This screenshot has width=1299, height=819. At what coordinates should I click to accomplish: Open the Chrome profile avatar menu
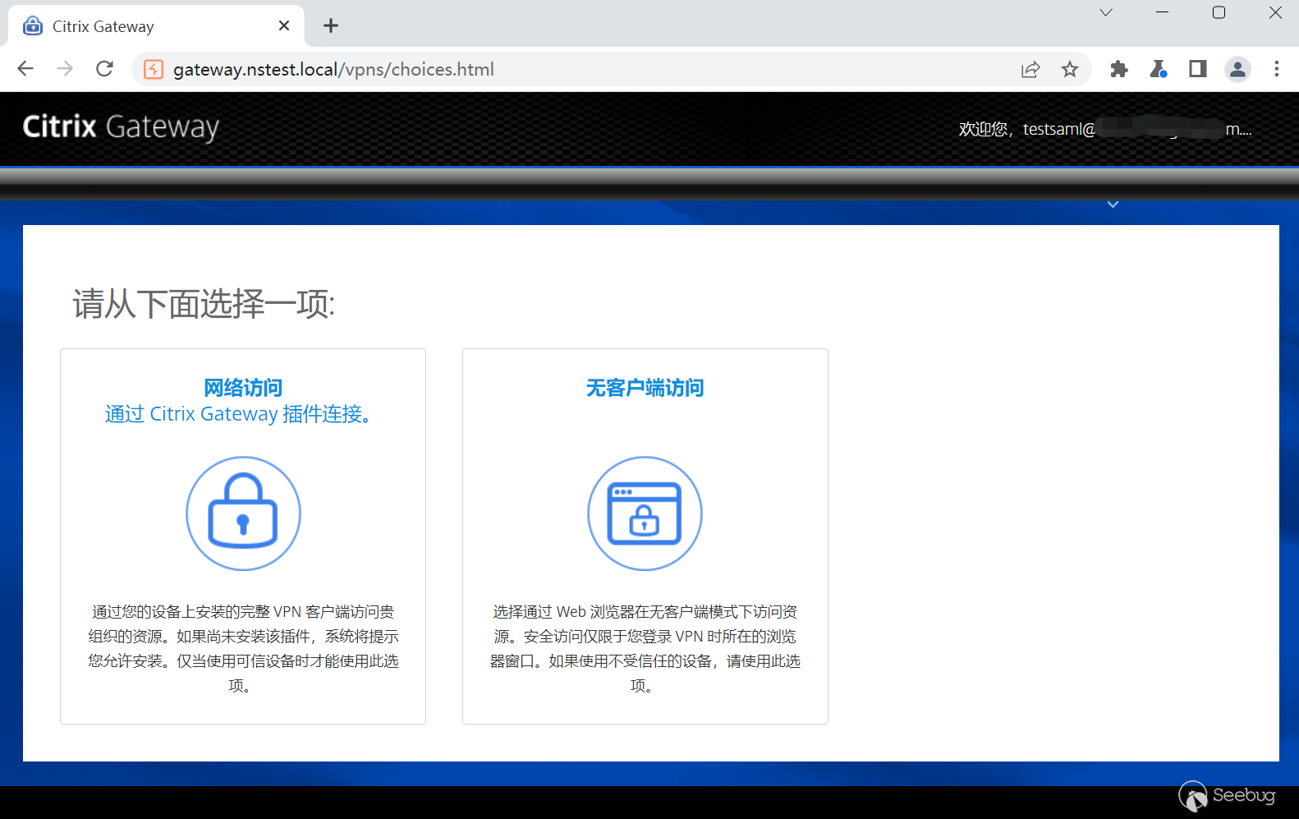[1237, 69]
